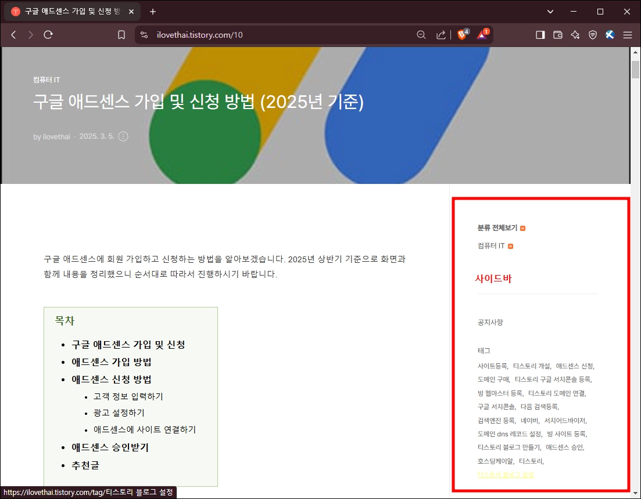Jump to 광고 설정하기 section
This screenshot has height=499, width=641.
[x=119, y=413]
